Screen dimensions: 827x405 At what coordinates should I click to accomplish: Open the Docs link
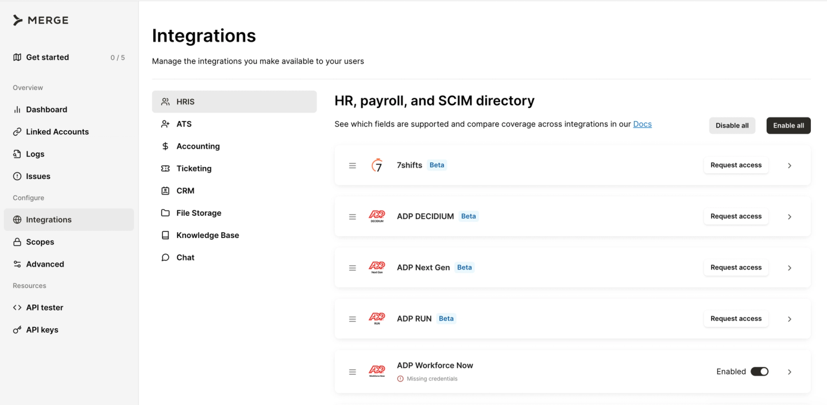click(x=643, y=124)
